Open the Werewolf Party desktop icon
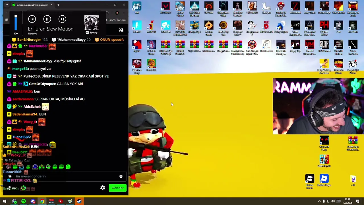The width and height of the screenshot is (364, 205). (324, 143)
